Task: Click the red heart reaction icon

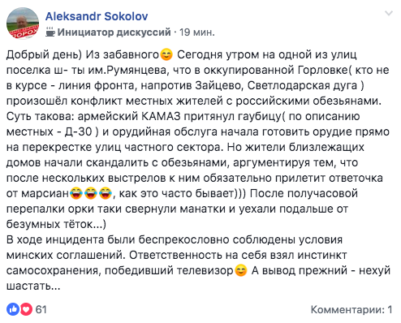Action: (26, 309)
